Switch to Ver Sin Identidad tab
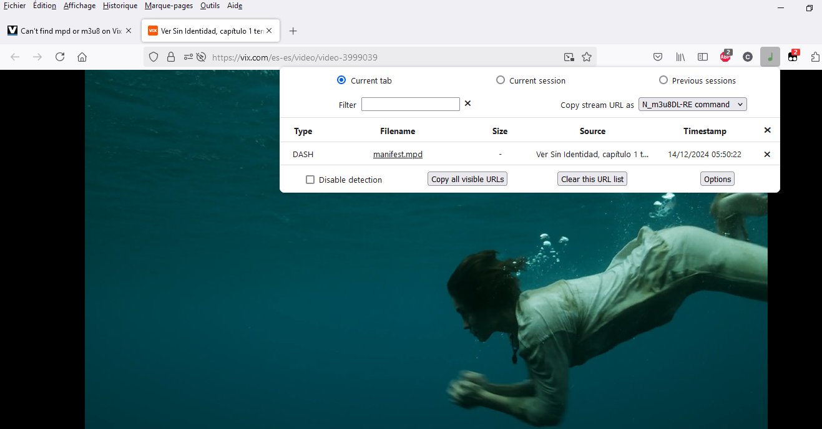The height and width of the screenshot is (429, 822). (x=211, y=31)
